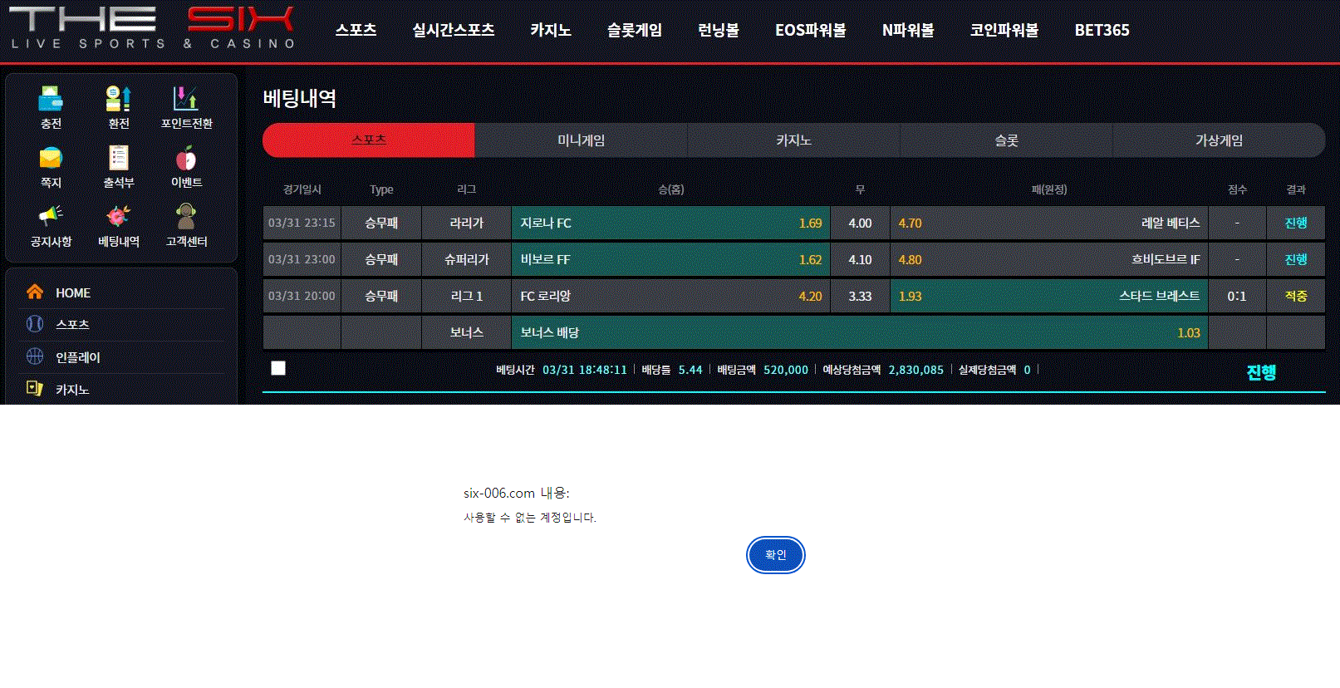Open 실시간스포츠 in the top navigation
The image size is (1340, 688).
coord(454,30)
